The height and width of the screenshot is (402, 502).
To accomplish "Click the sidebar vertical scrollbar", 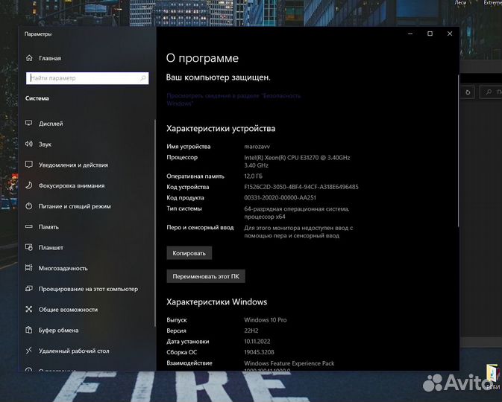I will pyautogui.click(x=155, y=223).
